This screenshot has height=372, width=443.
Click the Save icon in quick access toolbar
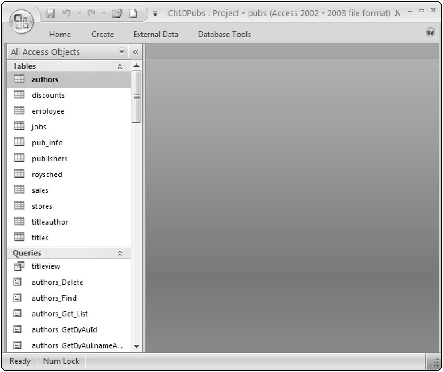(x=51, y=14)
